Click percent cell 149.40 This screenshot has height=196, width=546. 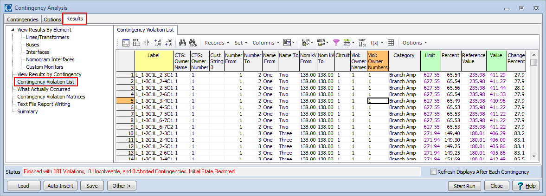coord(451,133)
